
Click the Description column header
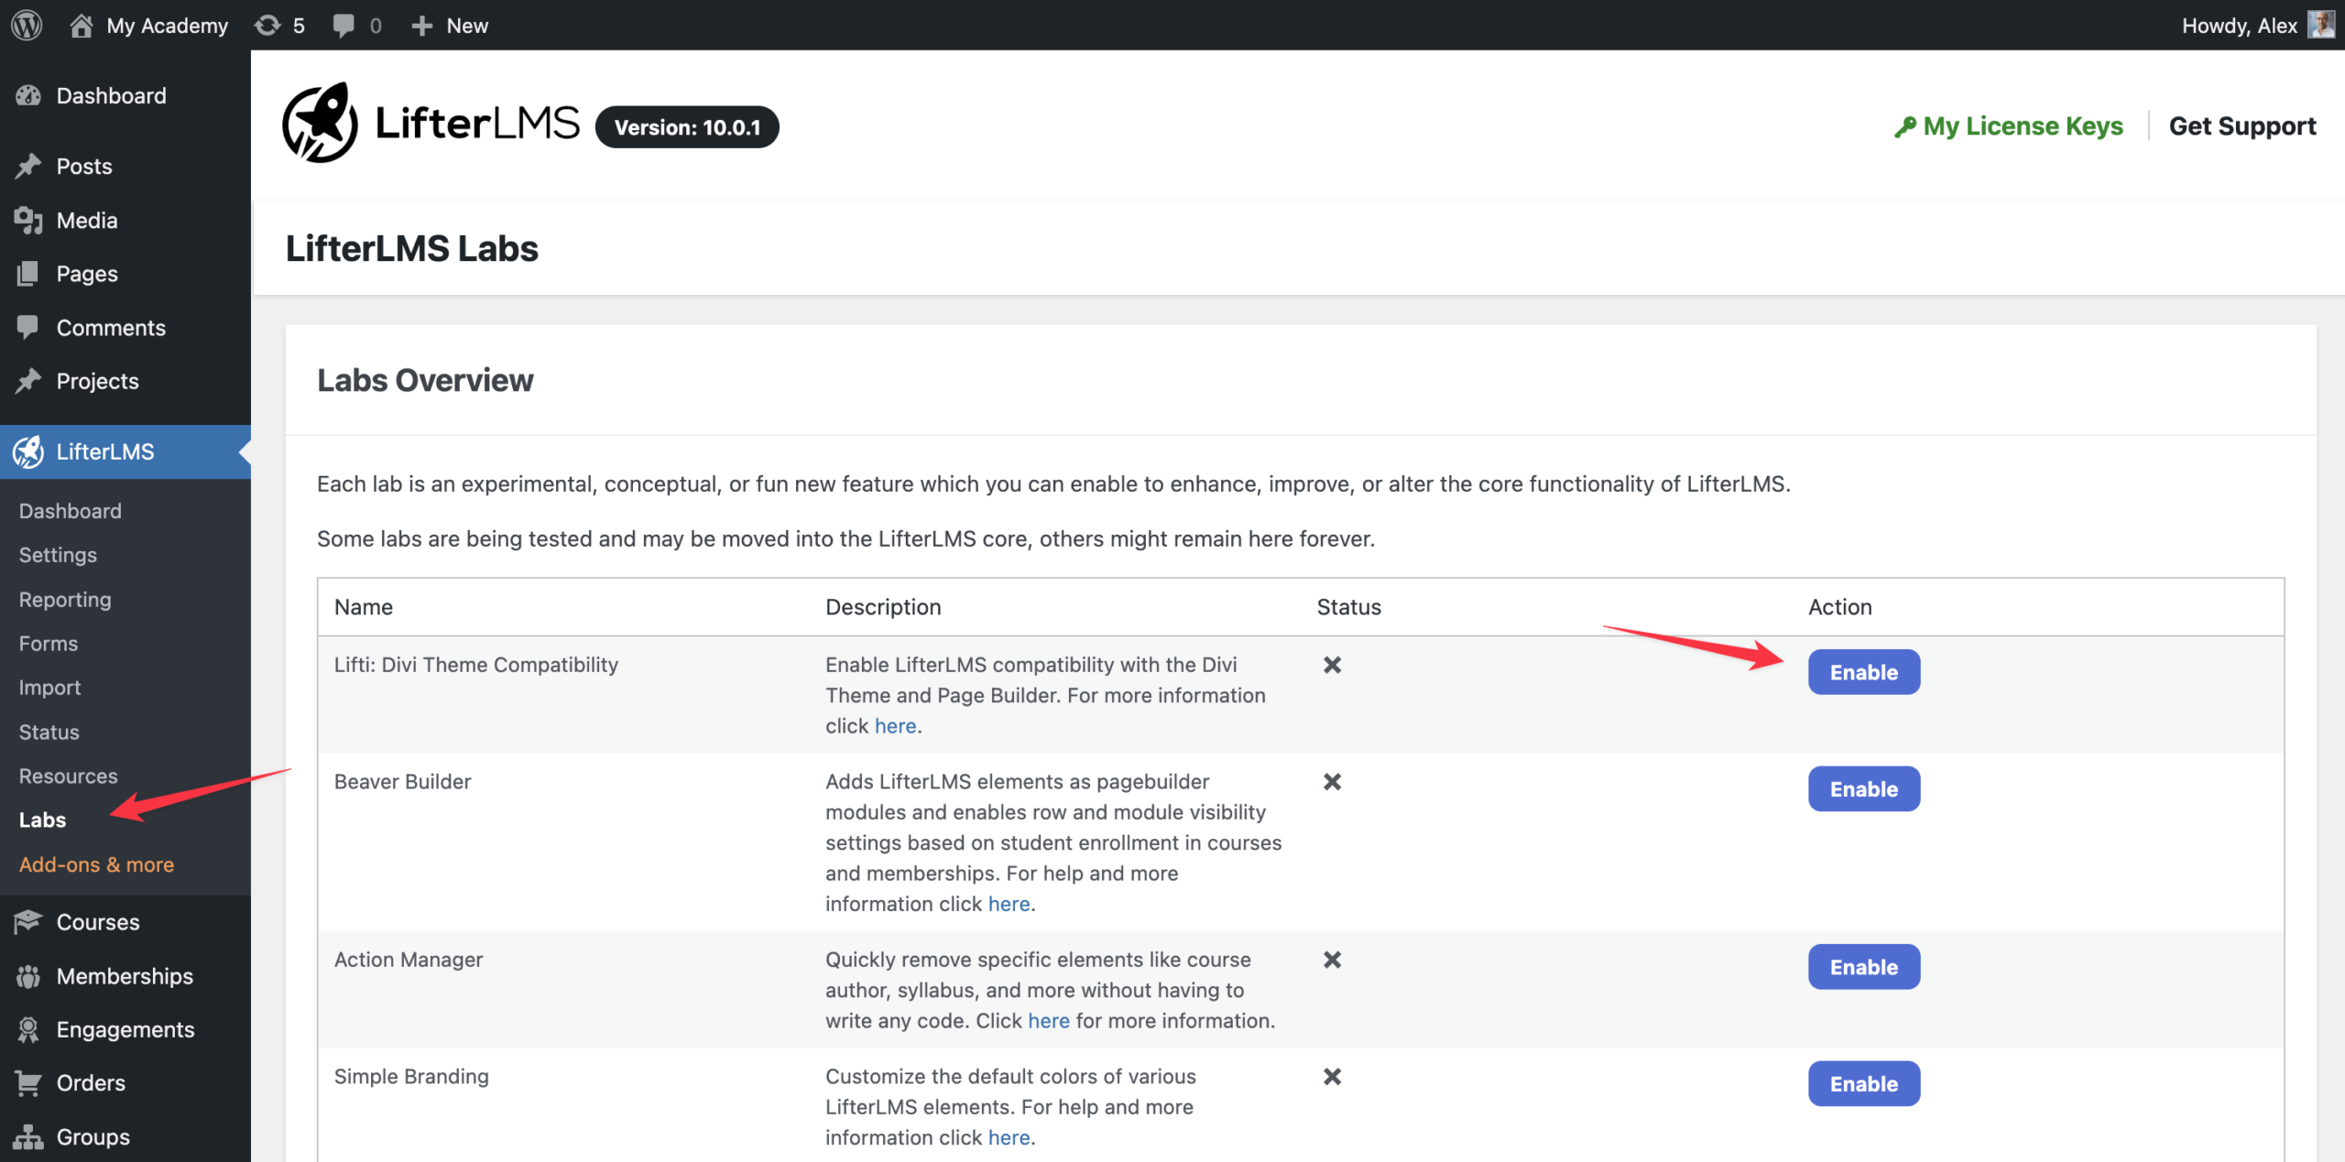point(883,606)
